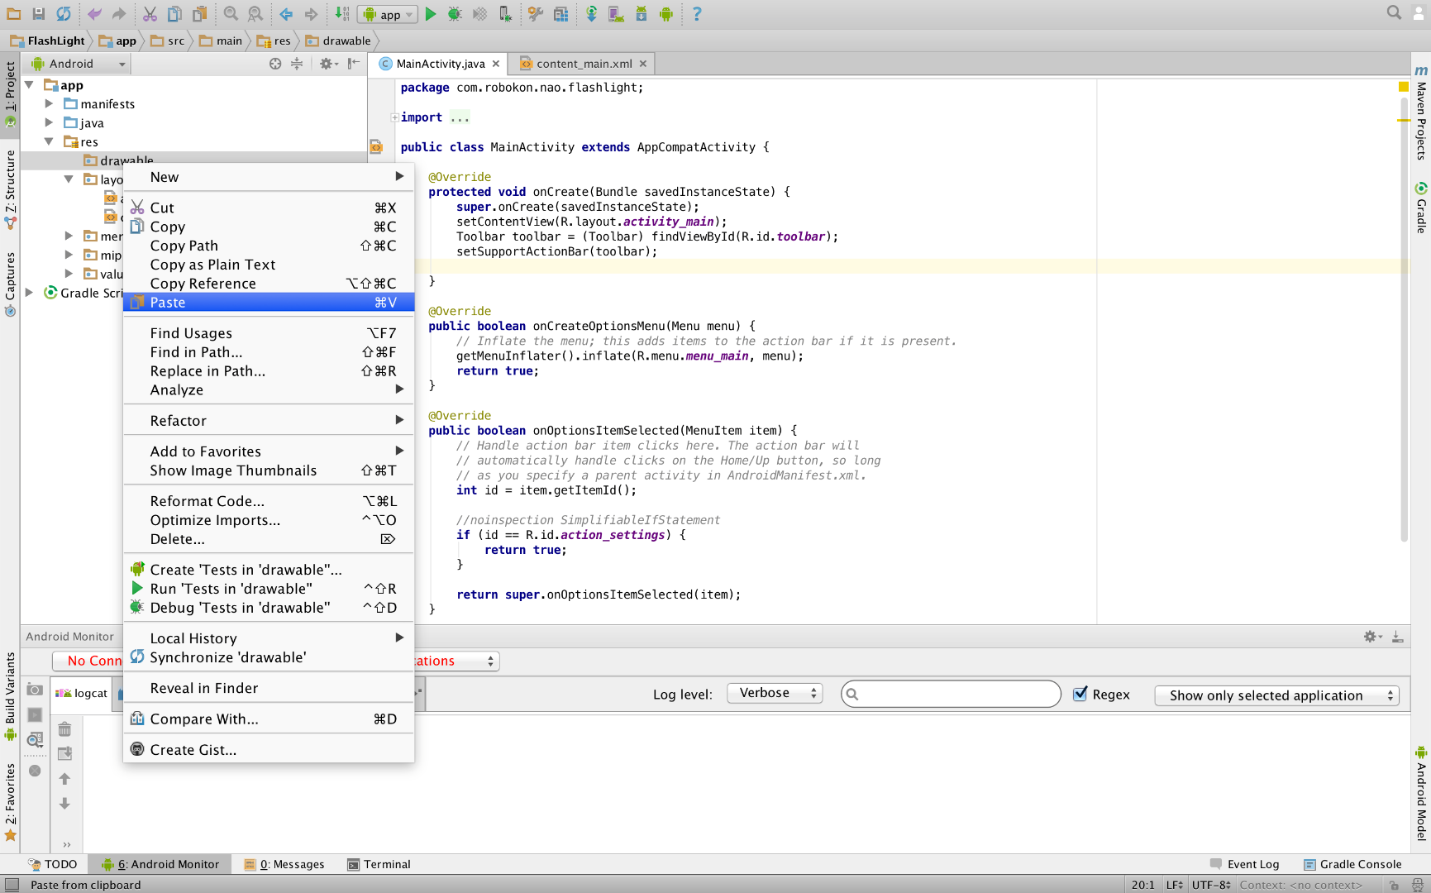The width and height of the screenshot is (1431, 893).
Task: Choose Paste from the context menu
Action: (x=168, y=303)
